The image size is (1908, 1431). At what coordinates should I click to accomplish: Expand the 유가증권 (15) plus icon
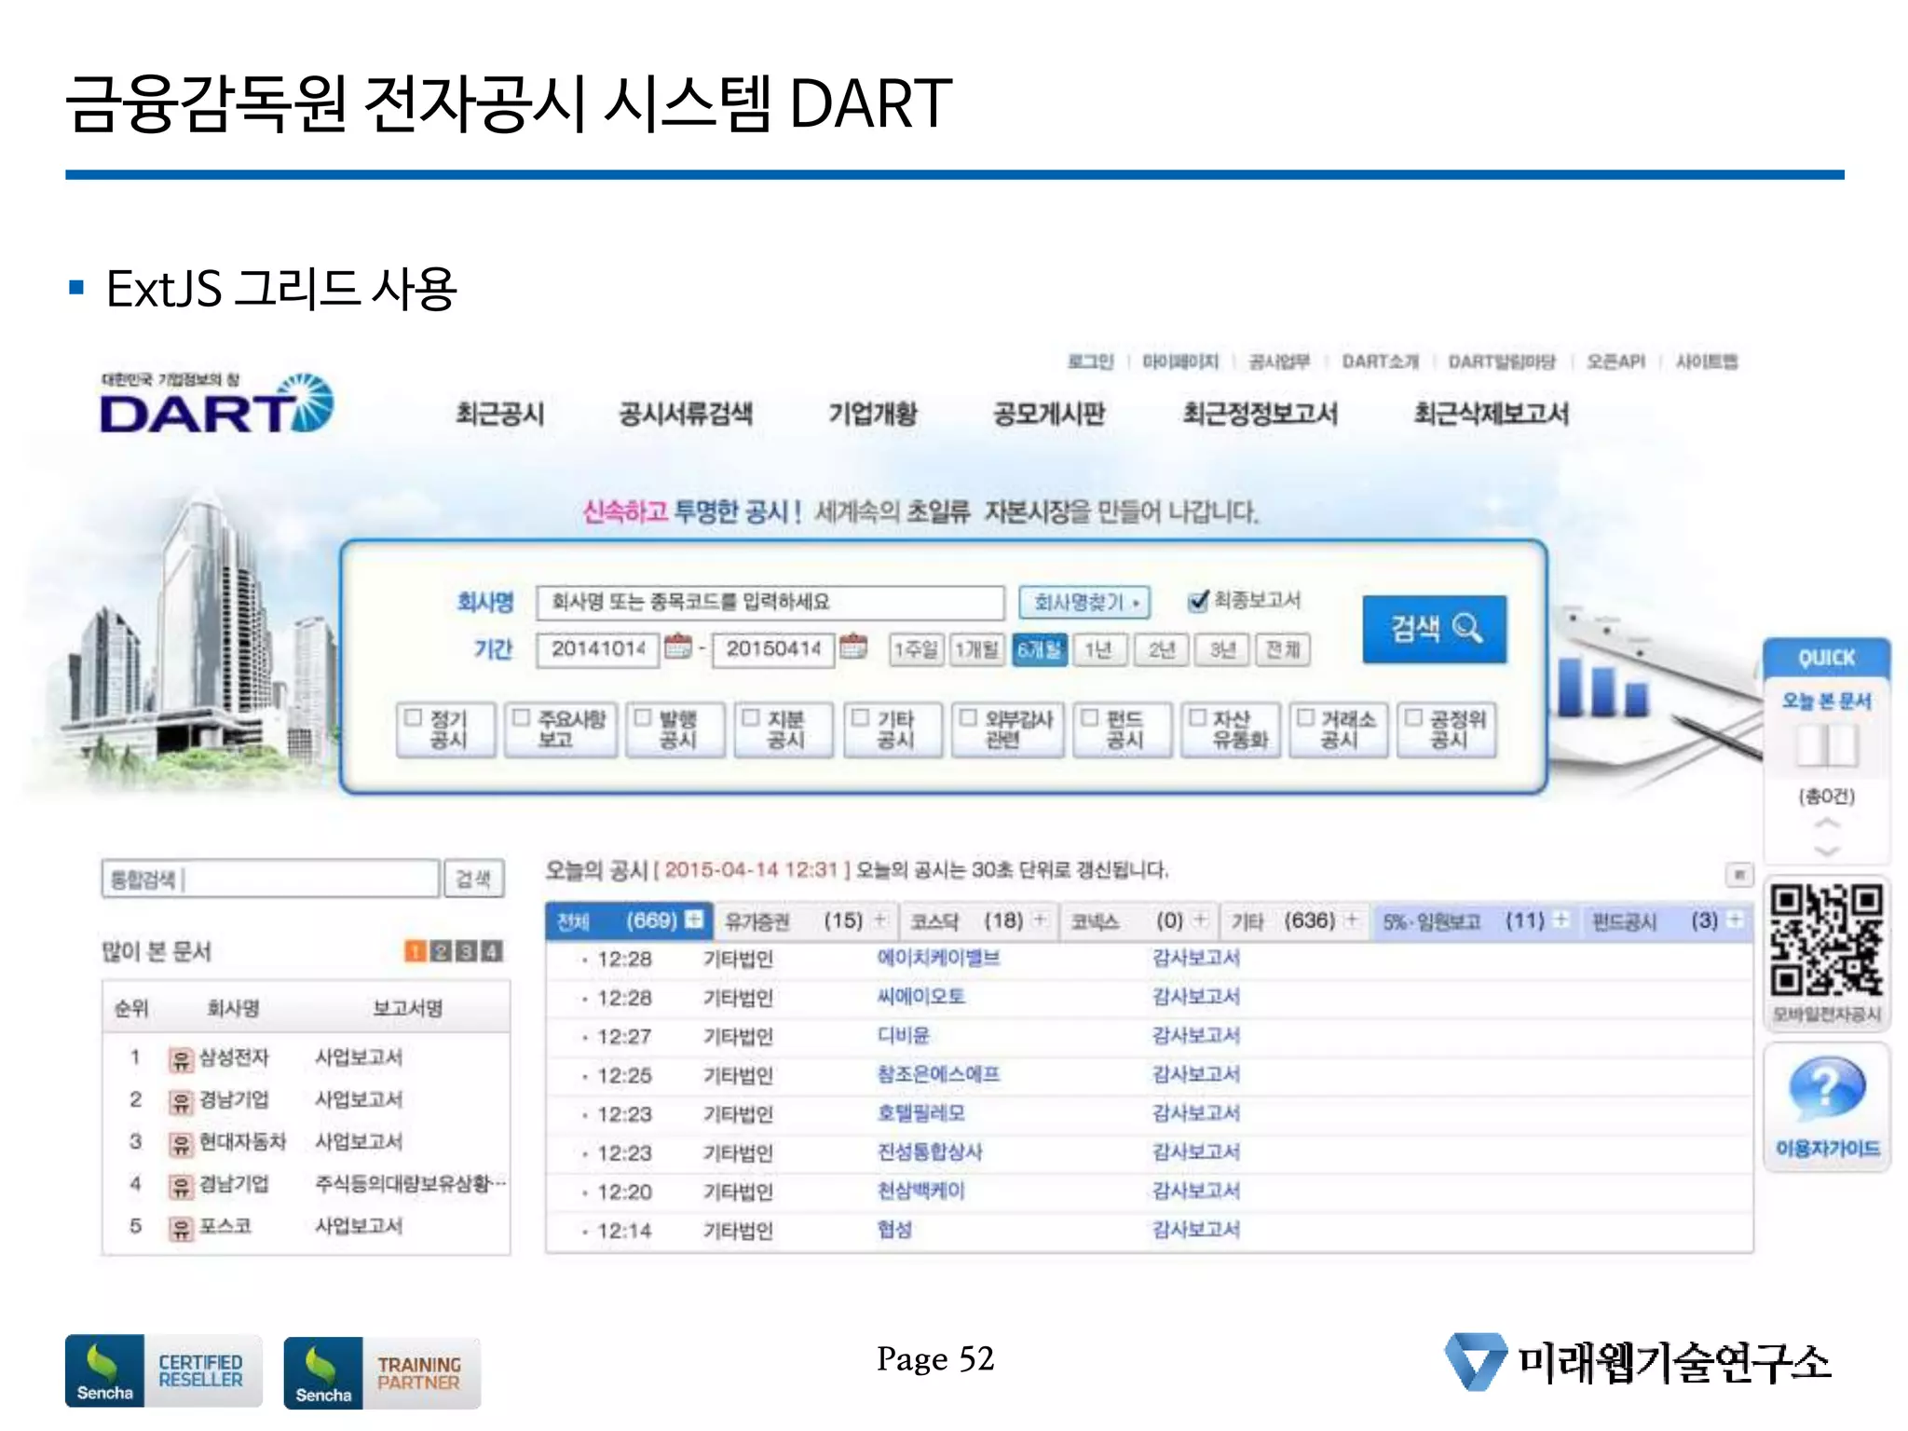point(880,920)
